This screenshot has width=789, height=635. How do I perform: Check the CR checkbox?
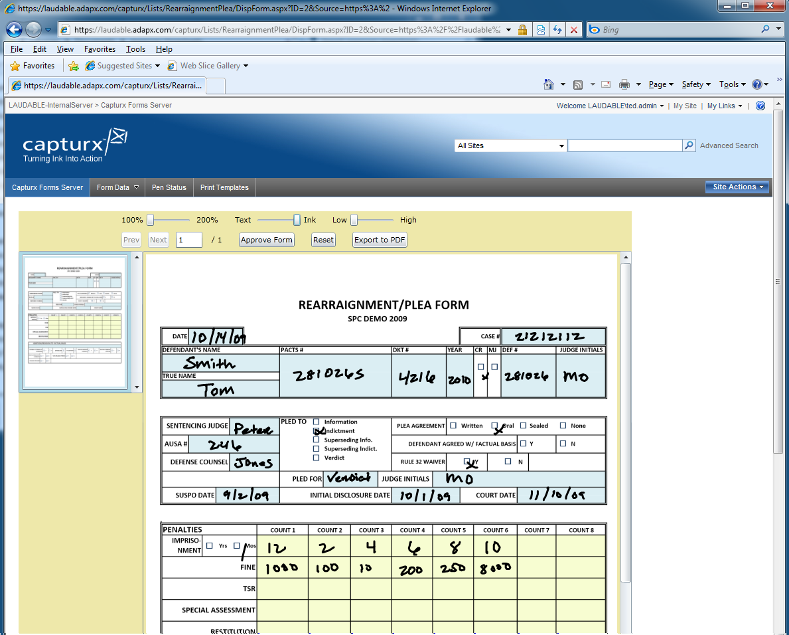(480, 367)
